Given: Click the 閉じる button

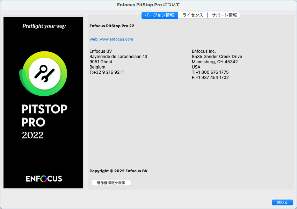Looking at the screenshot, I should tap(282, 202).
